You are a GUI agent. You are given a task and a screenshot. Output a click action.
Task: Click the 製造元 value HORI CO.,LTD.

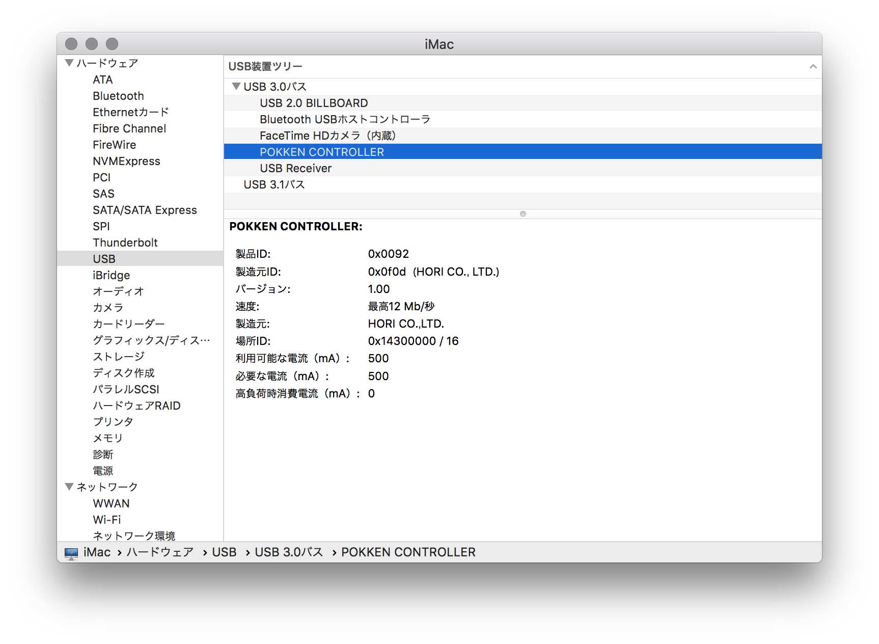pyautogui.click(x=406, y=324)
